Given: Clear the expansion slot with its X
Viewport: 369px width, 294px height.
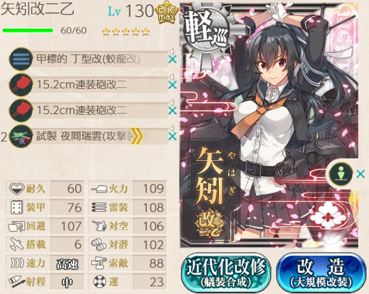Looking at the screenshot, I should [x=361, y=174].
